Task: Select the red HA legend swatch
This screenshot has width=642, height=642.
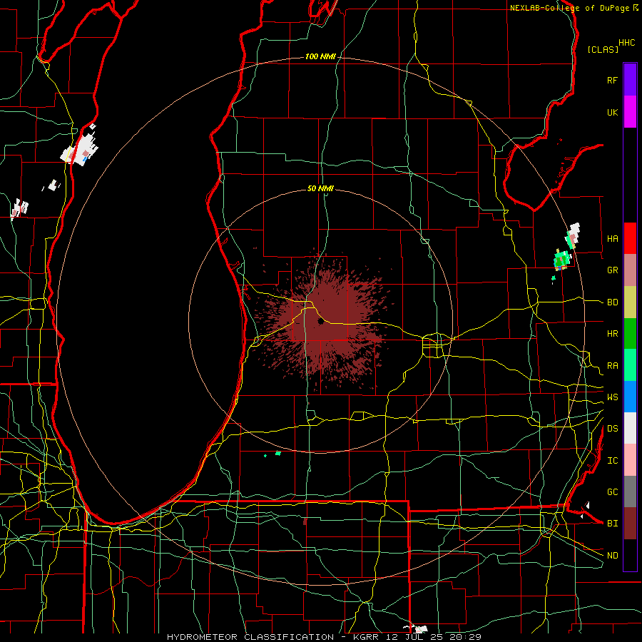Action: (x=630, y=238)
